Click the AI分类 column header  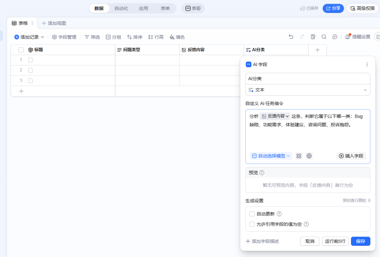276,50
